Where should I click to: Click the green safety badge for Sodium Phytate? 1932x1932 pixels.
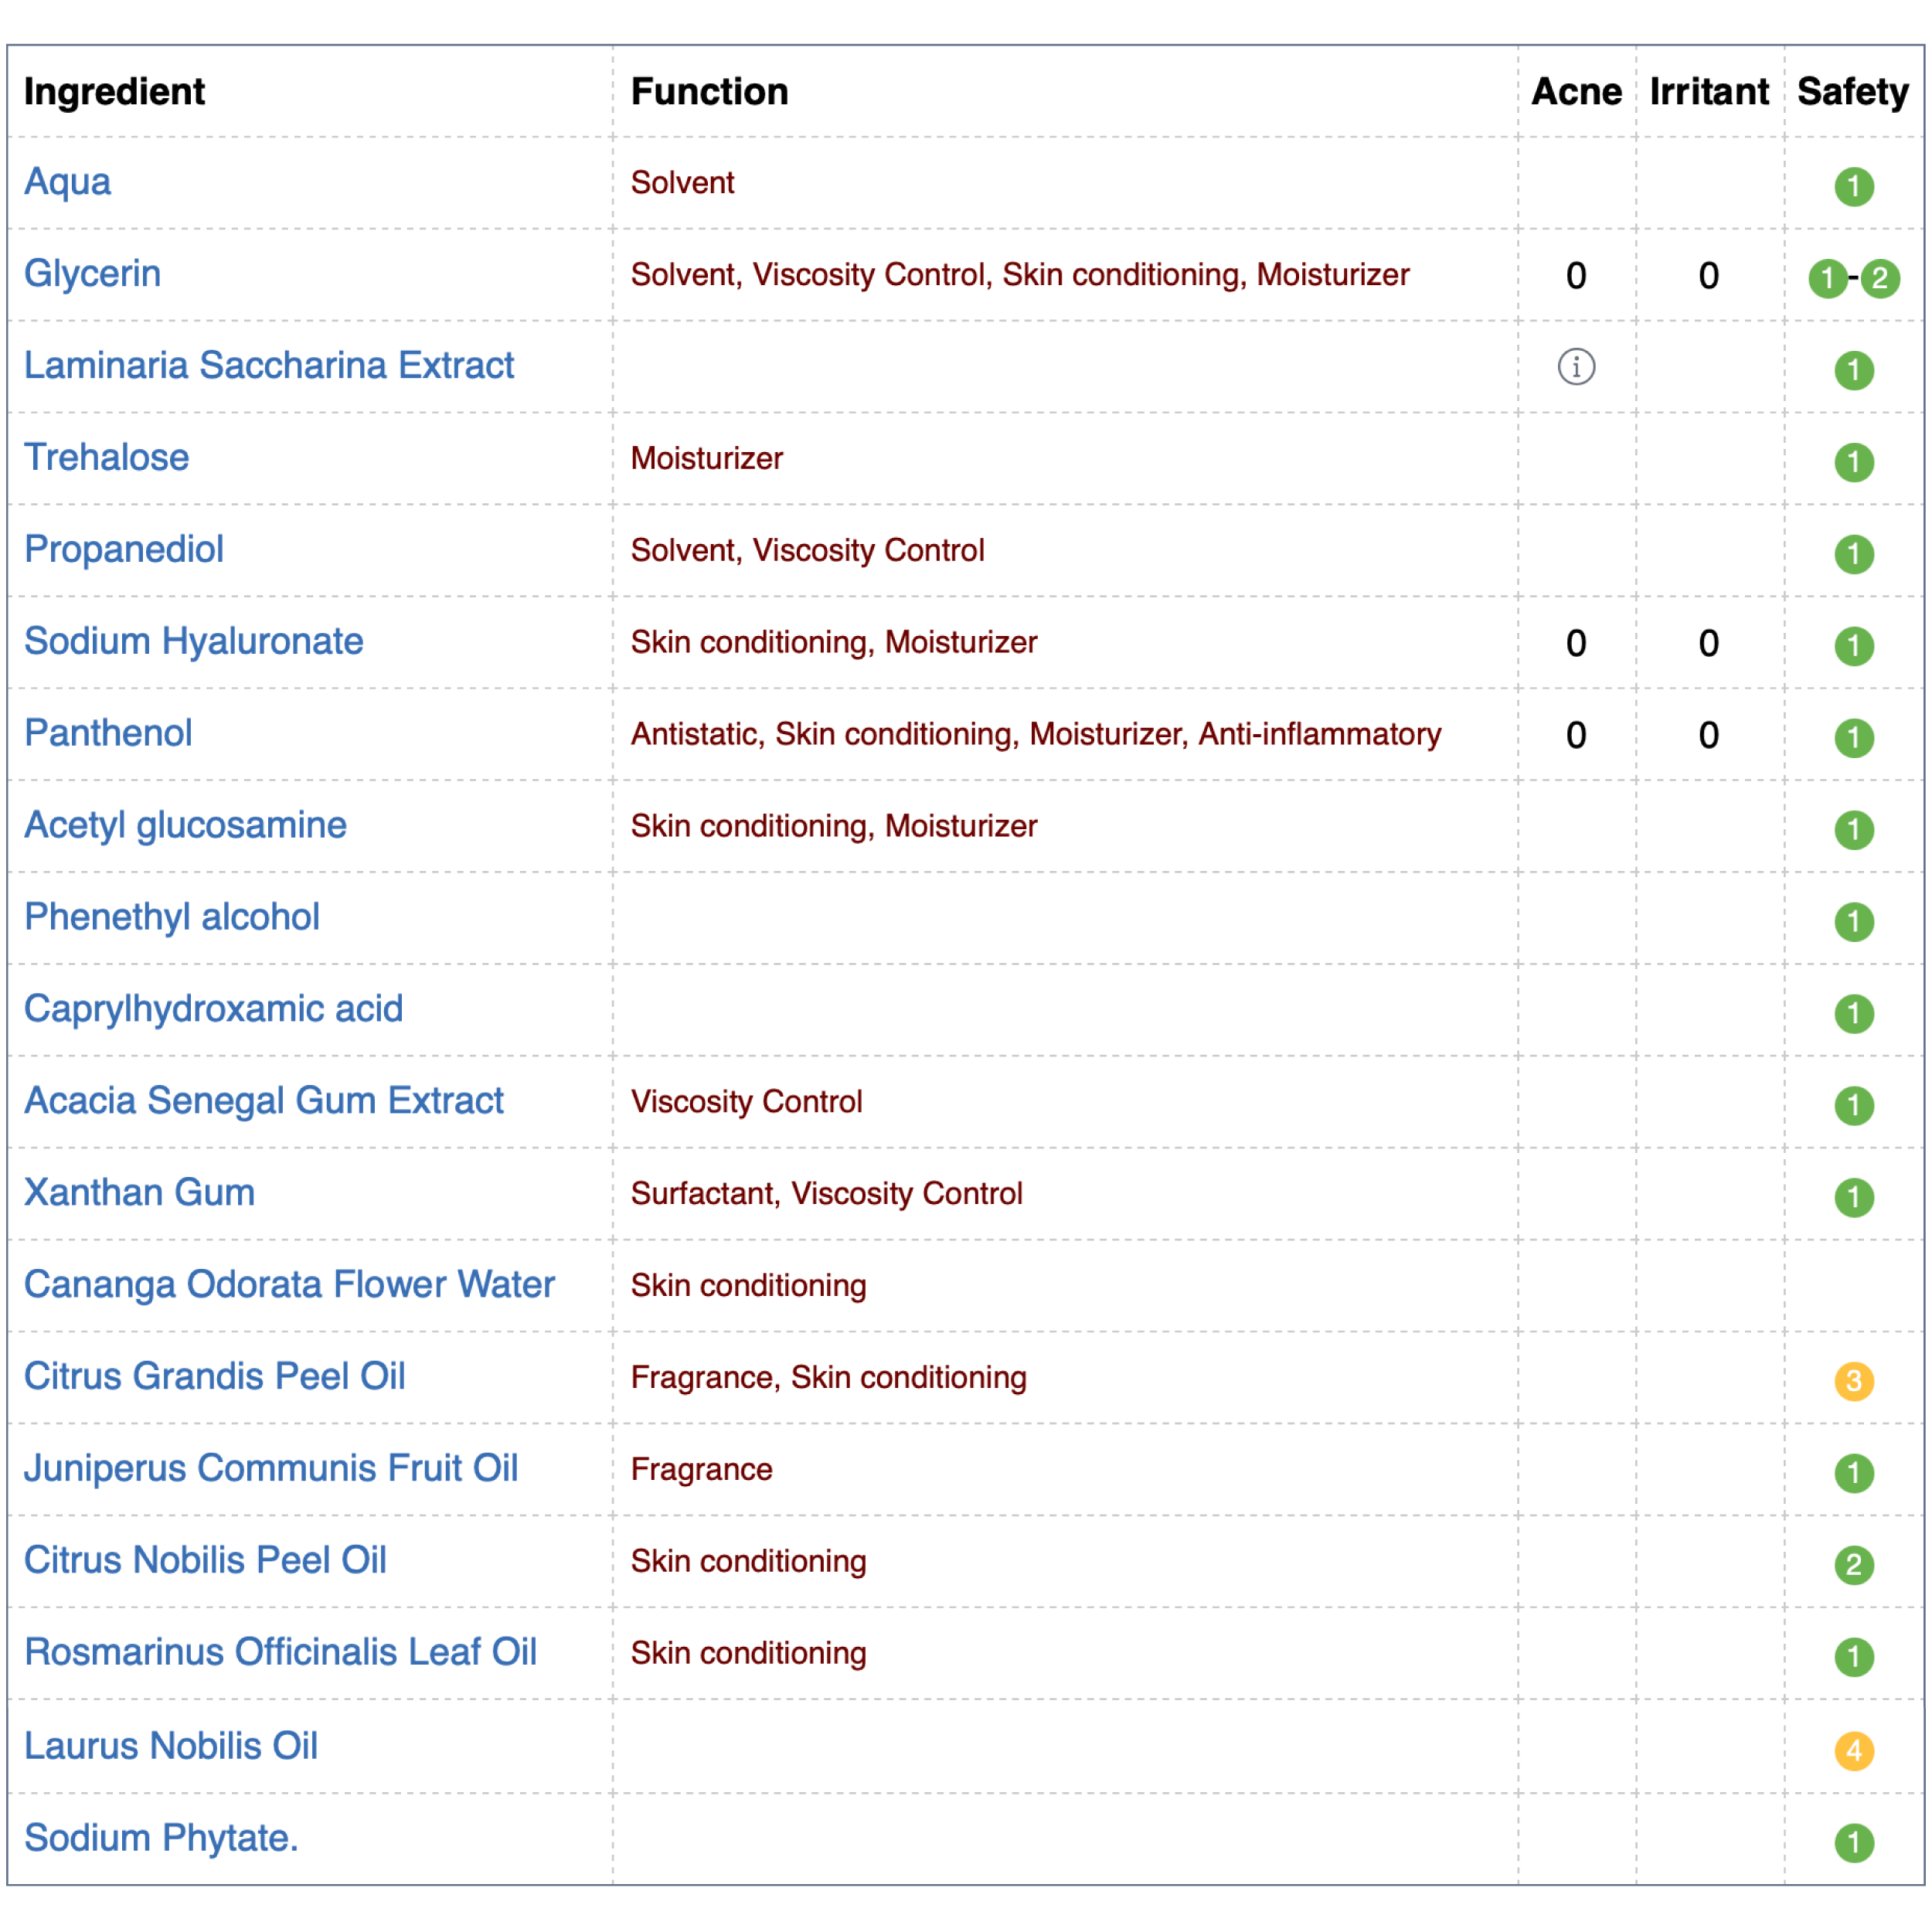click(1853, 1842)
